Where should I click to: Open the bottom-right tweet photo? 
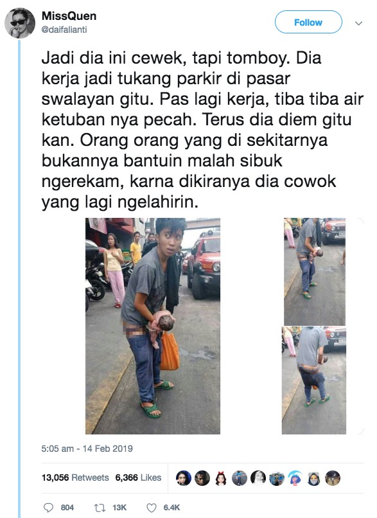pos(314,380)
